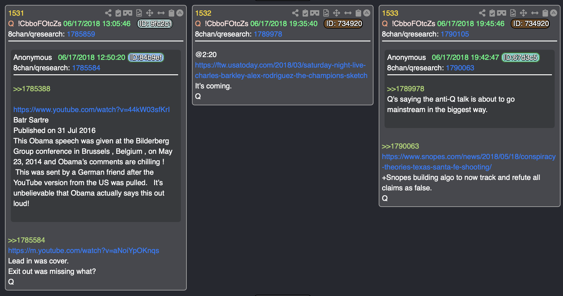Click the "@2:20" text in post 1532
The height and width of the screenshot is (296, 563).
tap(206, 55)
